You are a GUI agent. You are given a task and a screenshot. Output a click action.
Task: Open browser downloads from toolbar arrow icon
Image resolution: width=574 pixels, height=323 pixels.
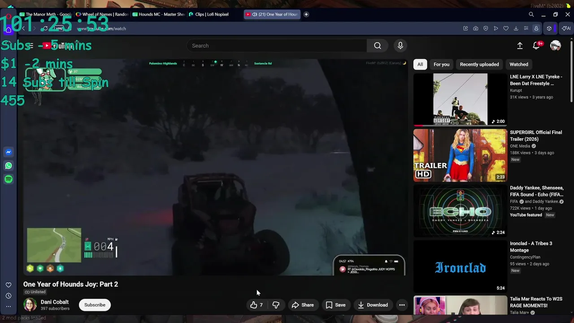tap(516, 28)
